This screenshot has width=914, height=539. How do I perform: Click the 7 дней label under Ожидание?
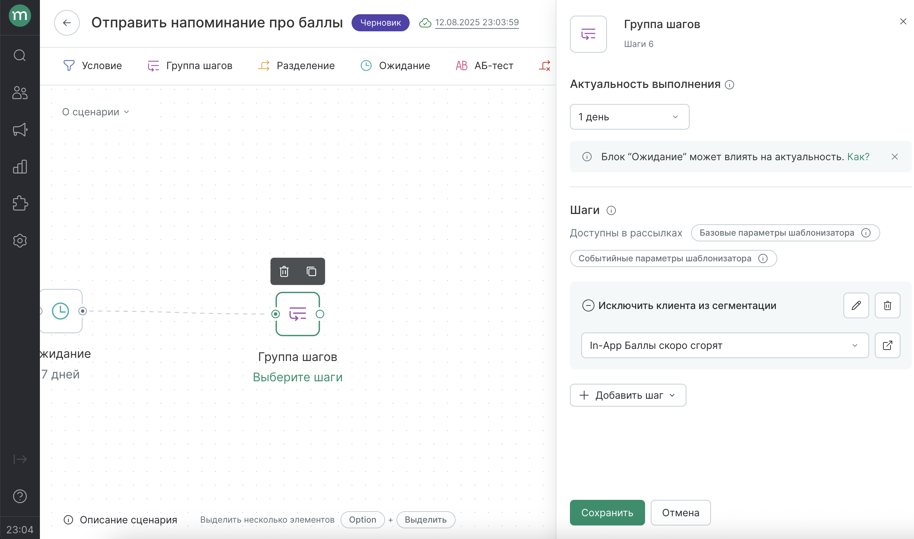pos(60,374)
